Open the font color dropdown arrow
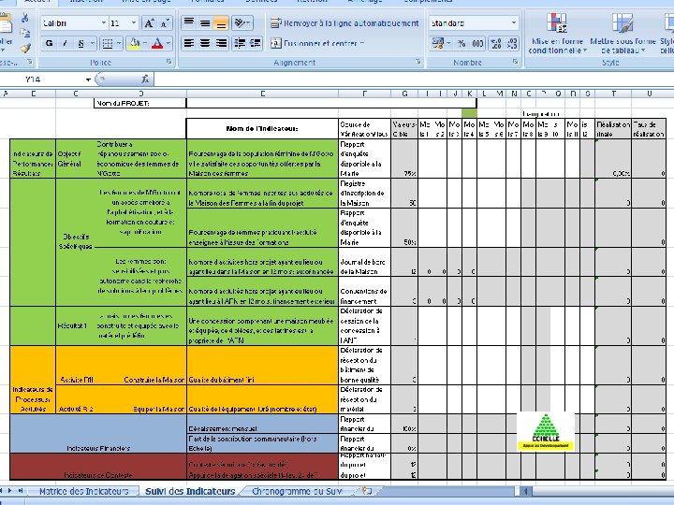This screenshot has height=505, width=674. [168, 43]
